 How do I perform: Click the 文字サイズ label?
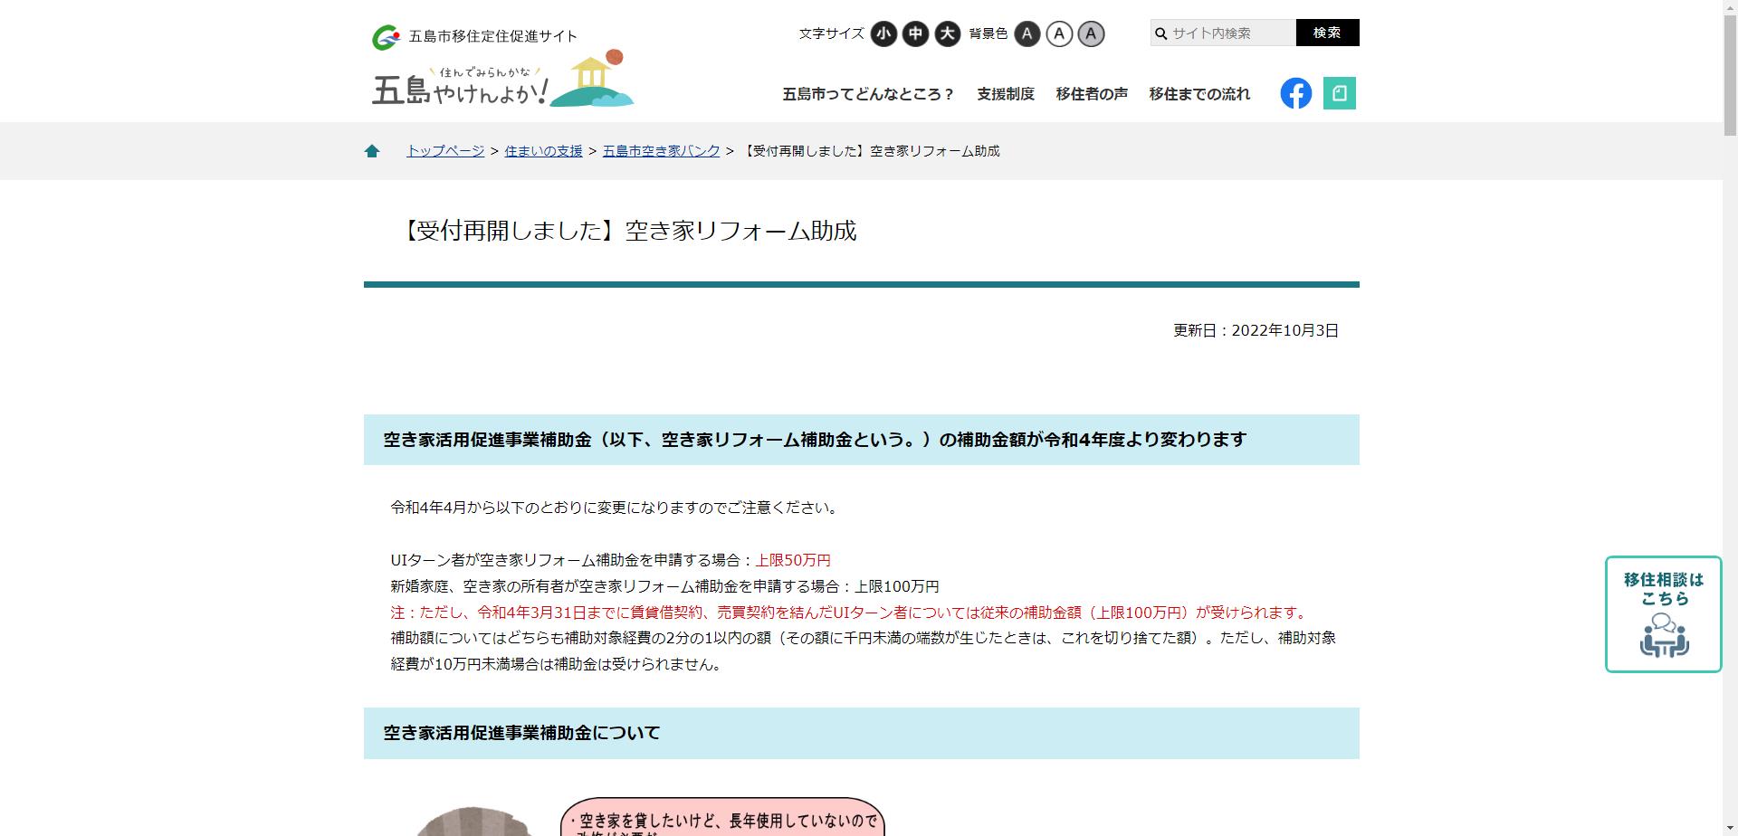click(x=831, y=33)
